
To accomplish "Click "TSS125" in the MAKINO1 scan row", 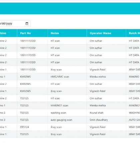I will (x=24, y=105).
